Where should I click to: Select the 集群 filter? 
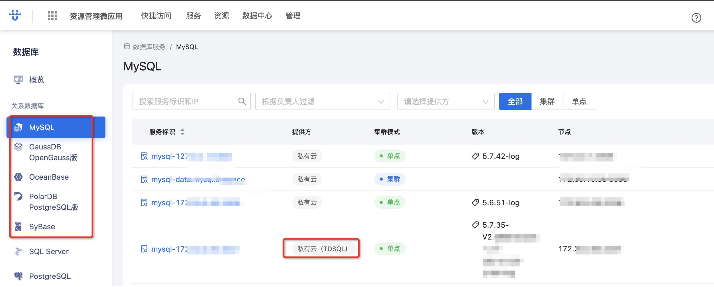click(x=547, y=101)
